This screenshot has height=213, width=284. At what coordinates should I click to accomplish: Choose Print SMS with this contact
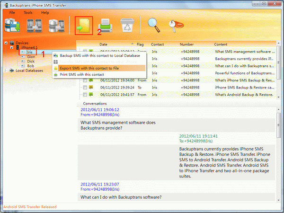coord(99,74)
